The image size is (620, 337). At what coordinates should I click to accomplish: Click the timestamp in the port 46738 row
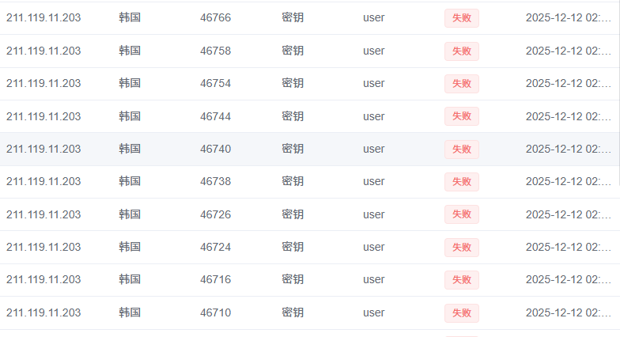pos(568,181)
